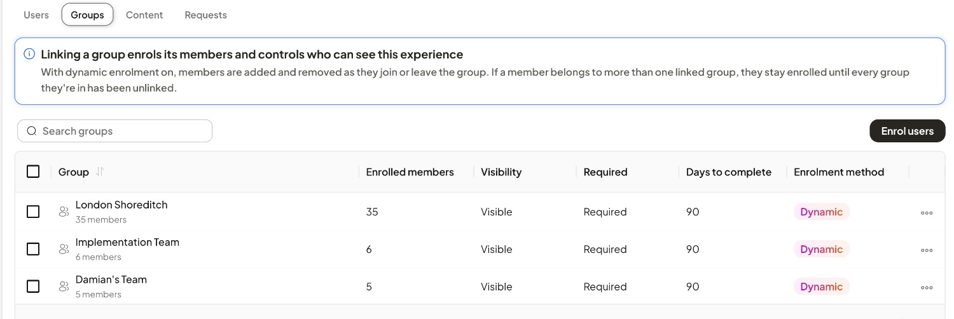Click the Dynamic badge for Implementation Team
This screenshot has height=319, width=954.
point(821,250)
